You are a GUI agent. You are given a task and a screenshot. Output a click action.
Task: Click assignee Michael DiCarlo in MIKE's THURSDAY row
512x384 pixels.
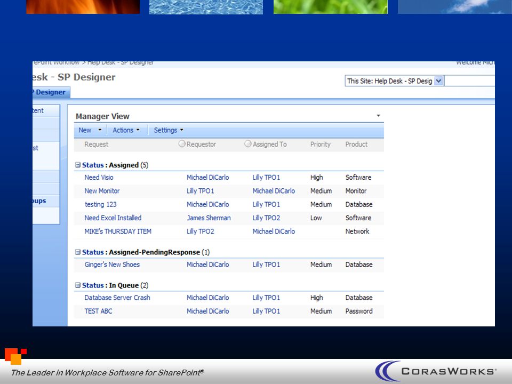pyautogui.click(x=274, y=231)
